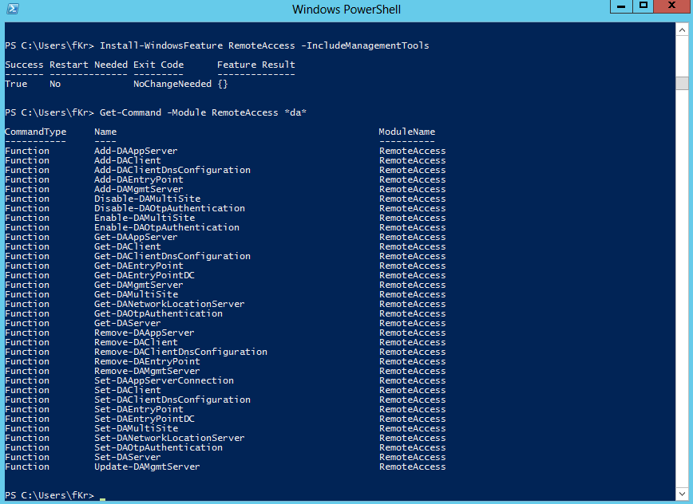
Task: Click the Restart Needed column header
Action: click(89, 65)
